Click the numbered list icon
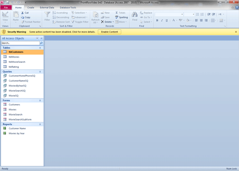This screenshot has height=171, width=239. click(x=202, y=14)
